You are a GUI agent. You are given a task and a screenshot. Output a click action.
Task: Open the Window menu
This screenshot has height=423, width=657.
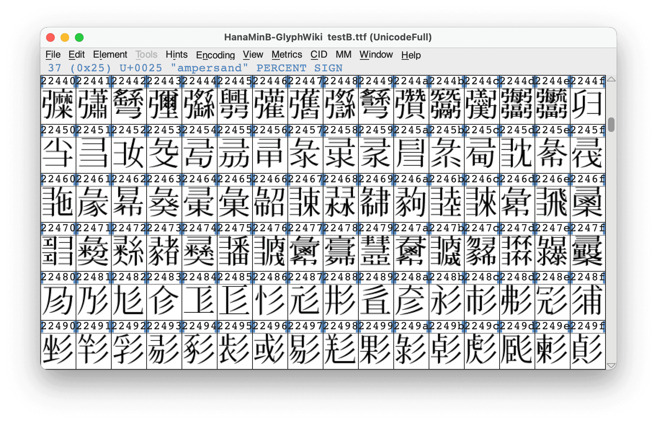376,55
